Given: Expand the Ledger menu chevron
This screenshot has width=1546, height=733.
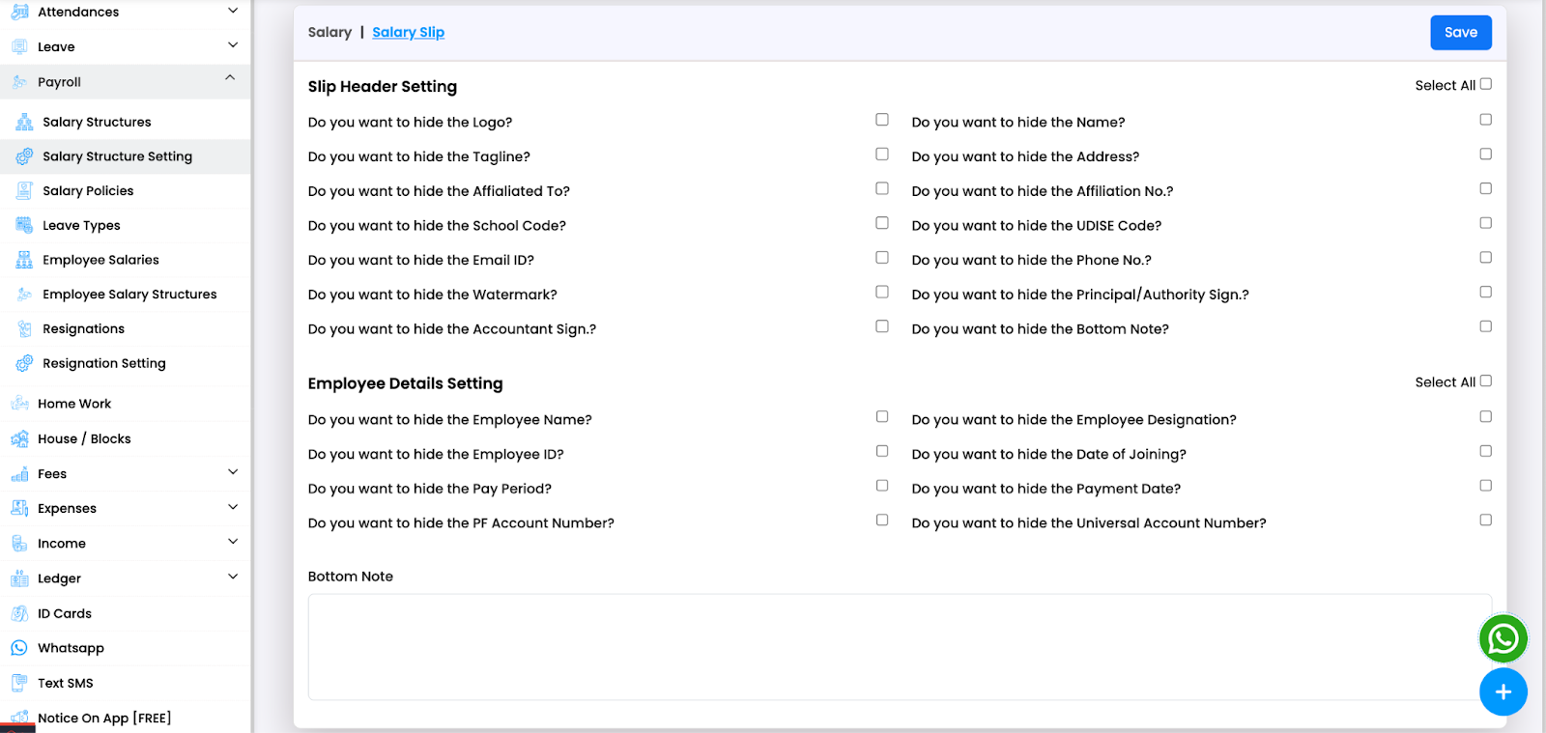Looking at the screenshot, I should pyautogui.click(x=233, y=577).
